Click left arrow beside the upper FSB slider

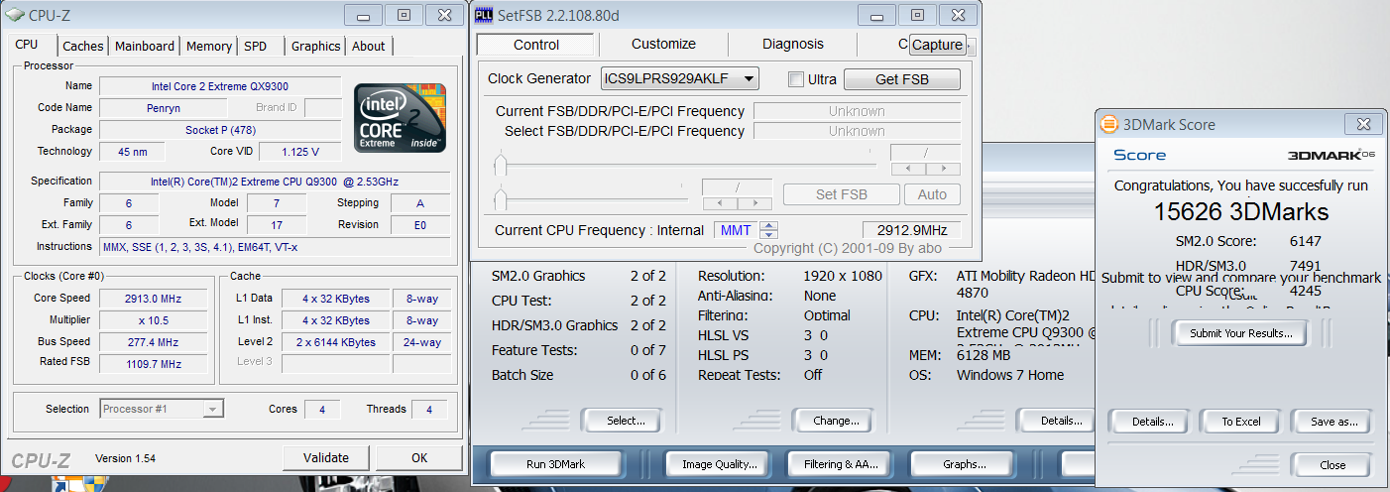907,169
